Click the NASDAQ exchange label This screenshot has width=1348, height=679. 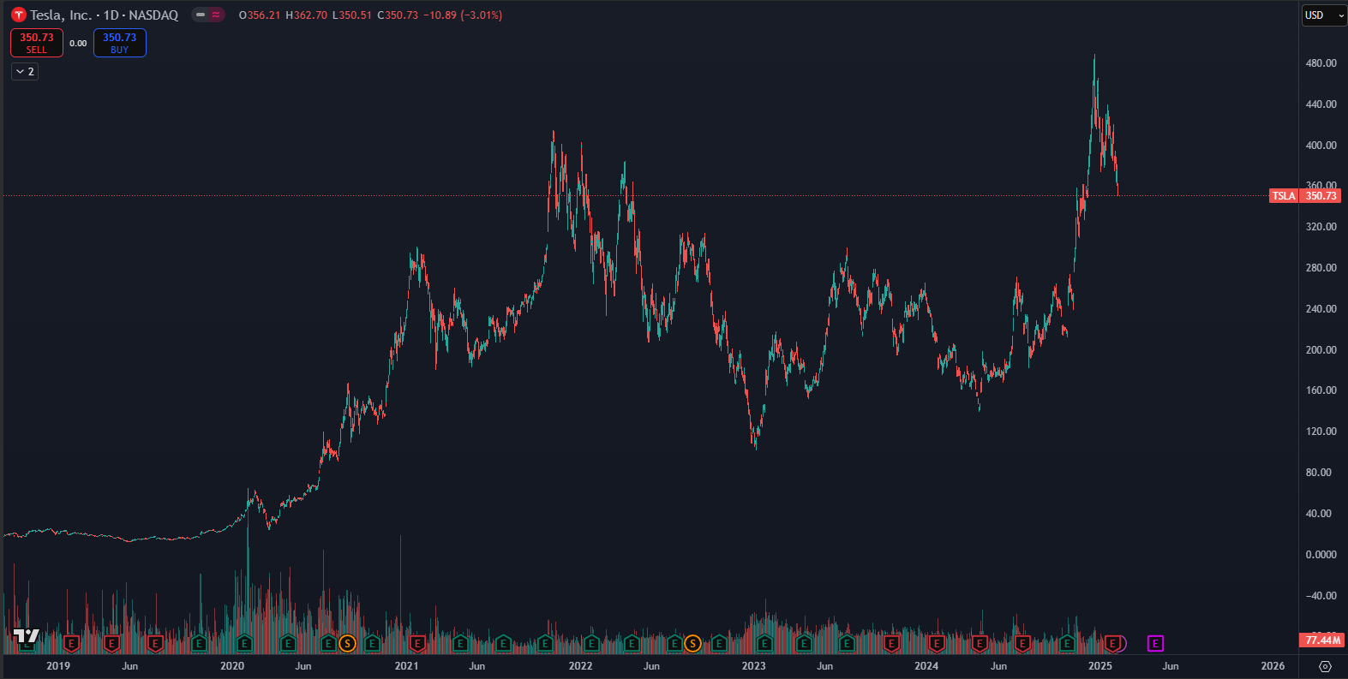[153, 15]
